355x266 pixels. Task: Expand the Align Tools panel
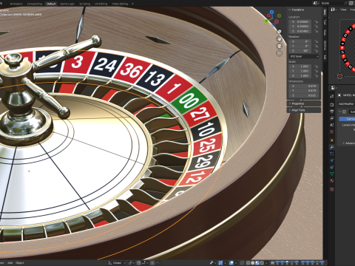pos(304,110)
